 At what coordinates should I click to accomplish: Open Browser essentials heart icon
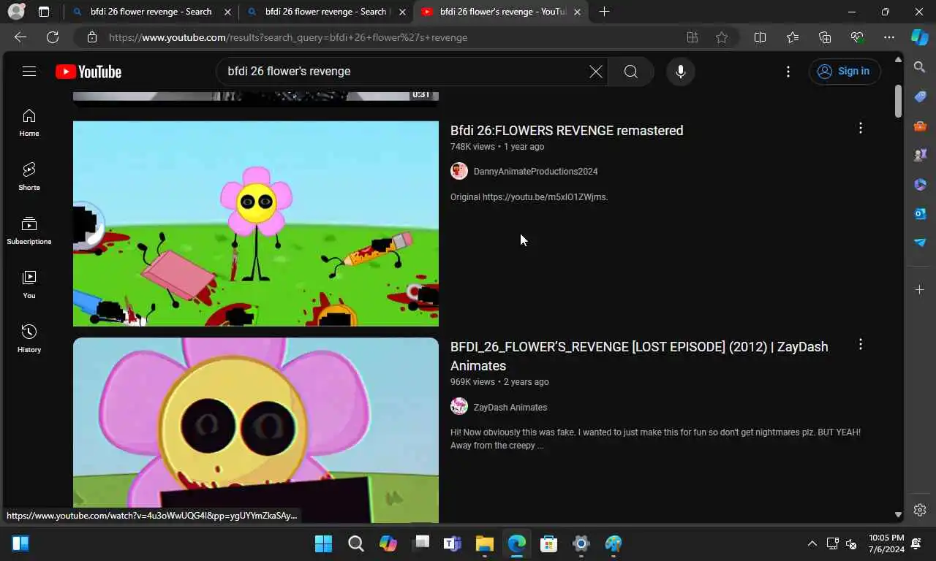pyautogui.click(x=857, y=37)
